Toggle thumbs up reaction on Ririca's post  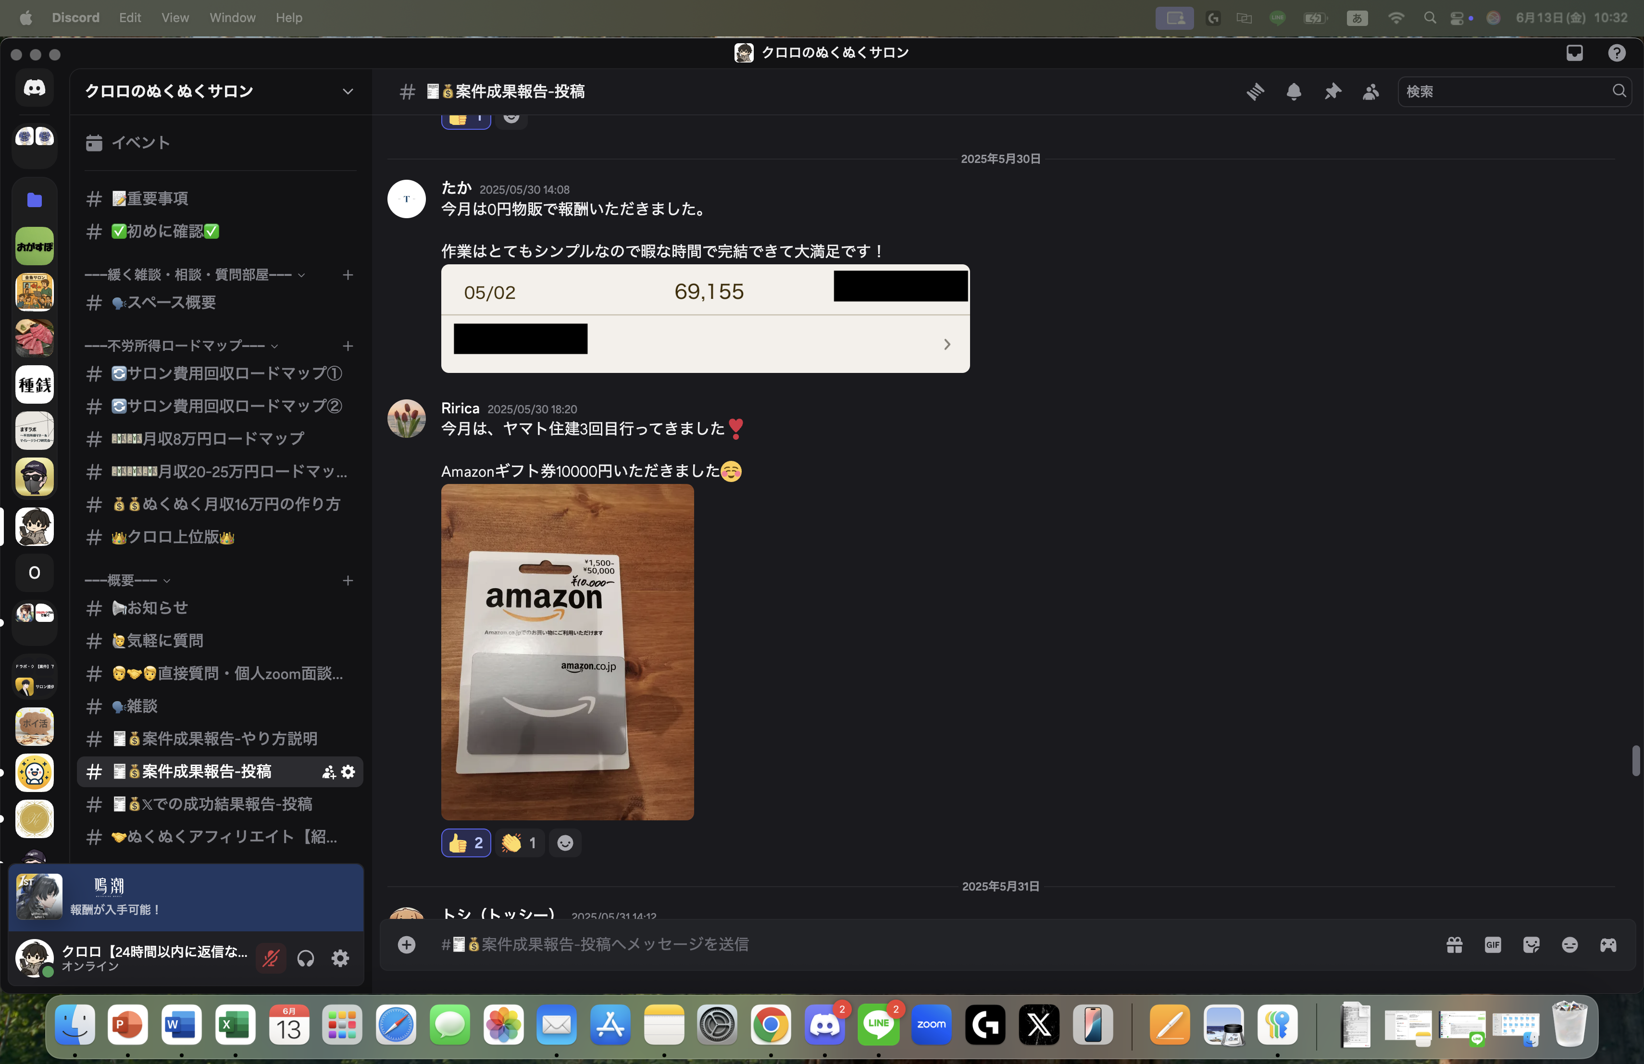tap(466, 843)
